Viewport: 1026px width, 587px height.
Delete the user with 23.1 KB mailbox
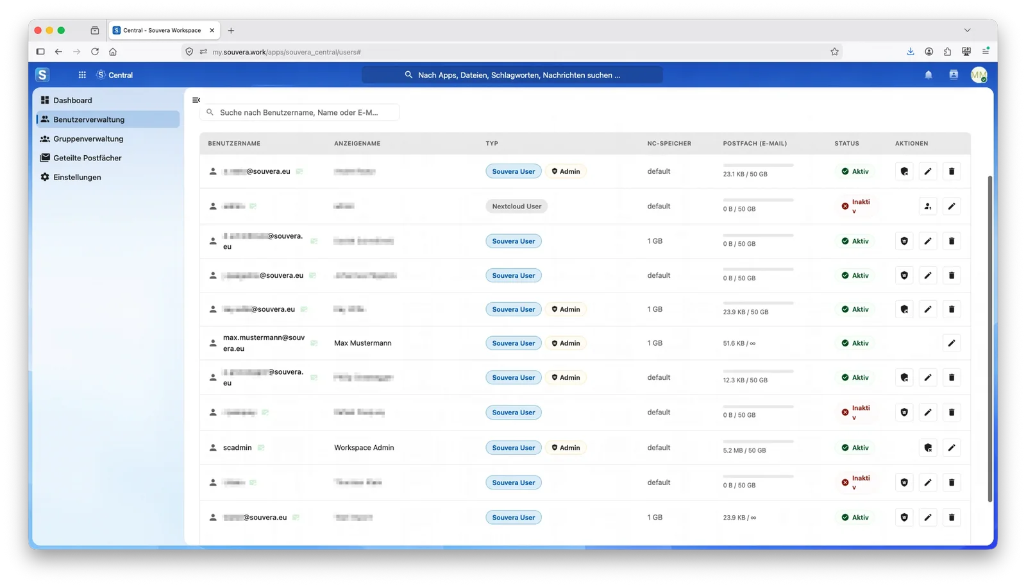pos(952,171)
